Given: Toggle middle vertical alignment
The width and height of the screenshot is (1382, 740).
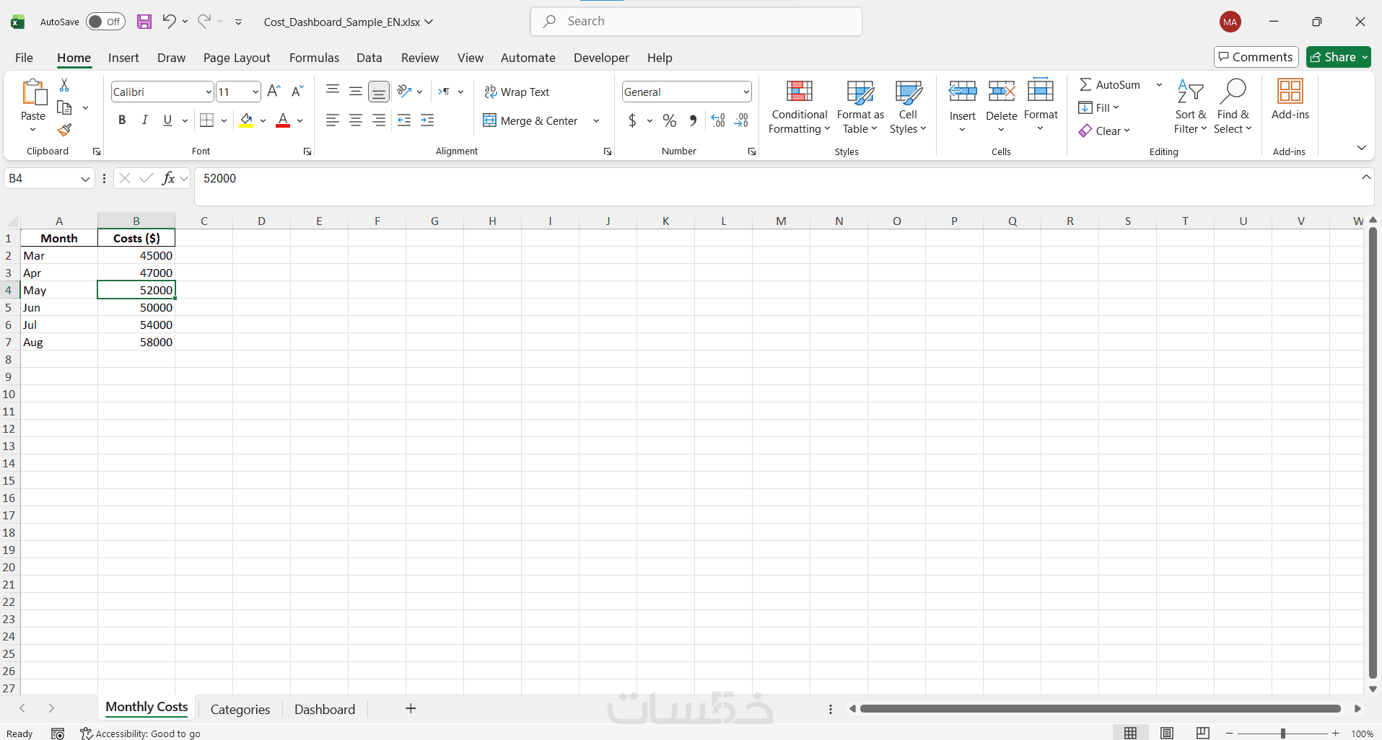Looking at the screenshot, I should pyautogui.click(x=356, y=91).
